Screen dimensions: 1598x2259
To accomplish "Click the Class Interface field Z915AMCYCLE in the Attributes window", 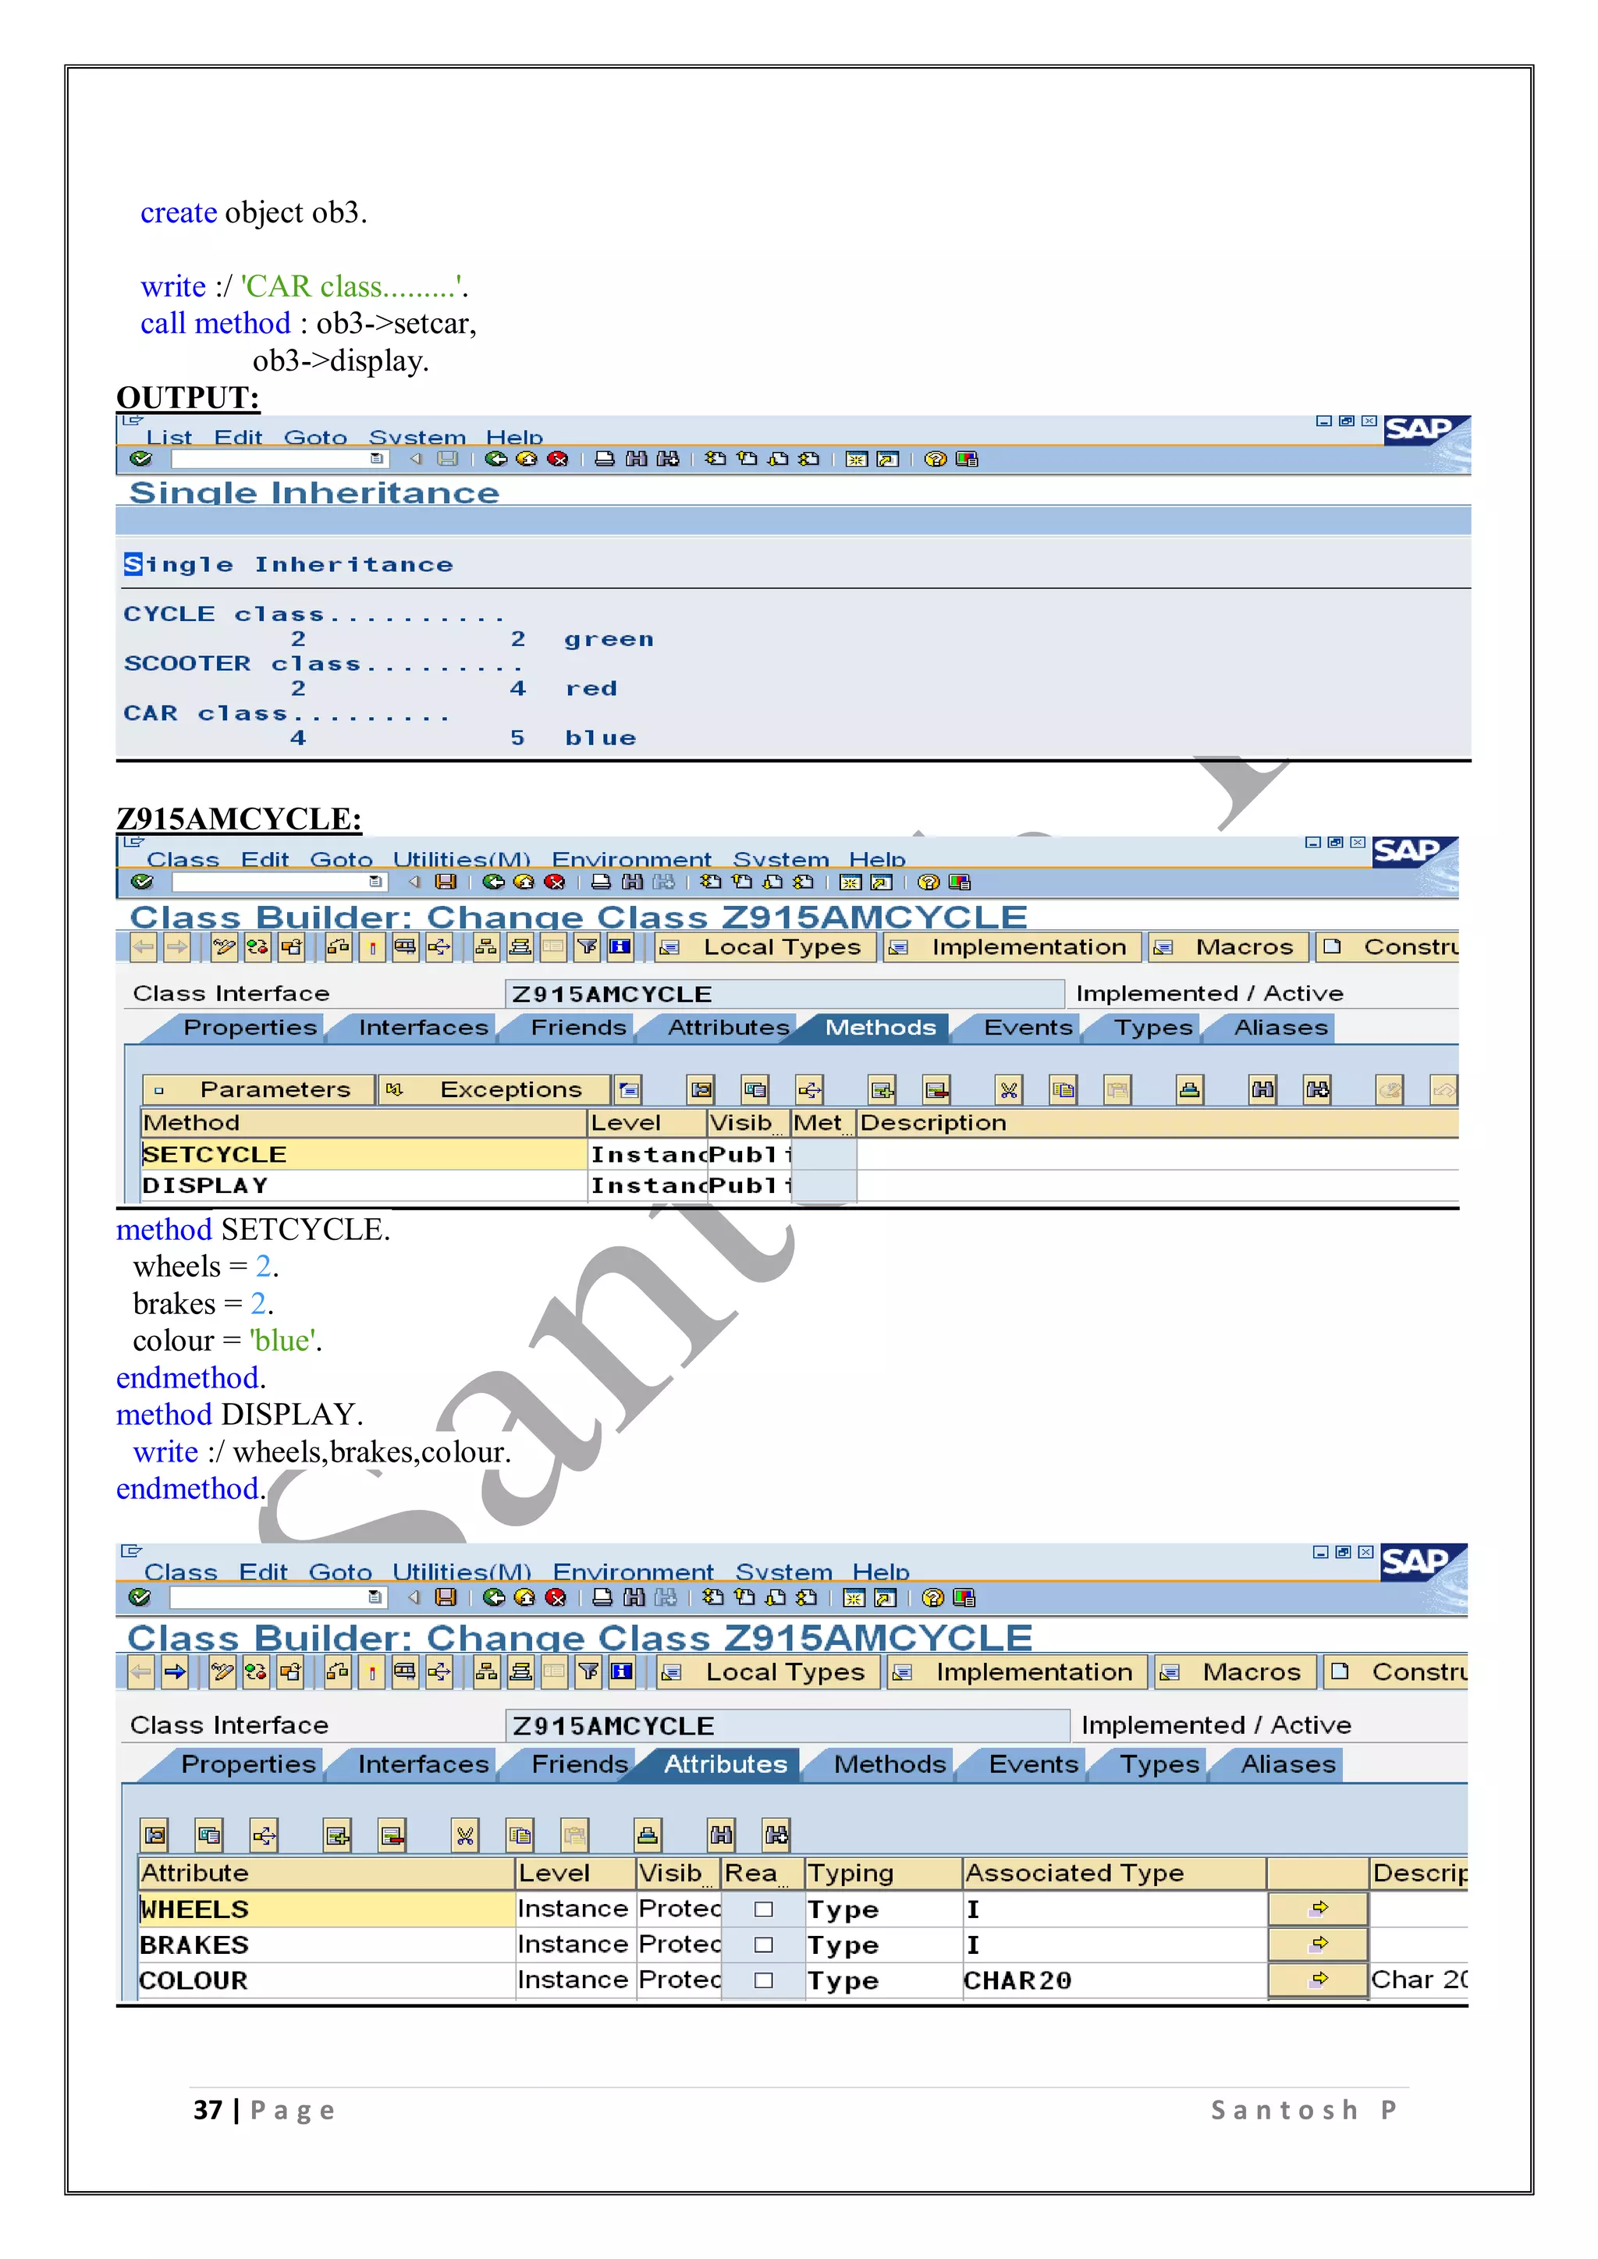I will (x=787, y=1727).
